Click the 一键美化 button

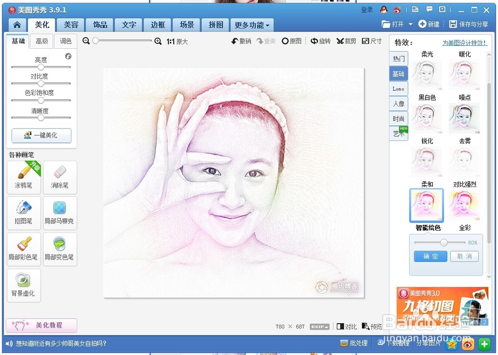41,135
